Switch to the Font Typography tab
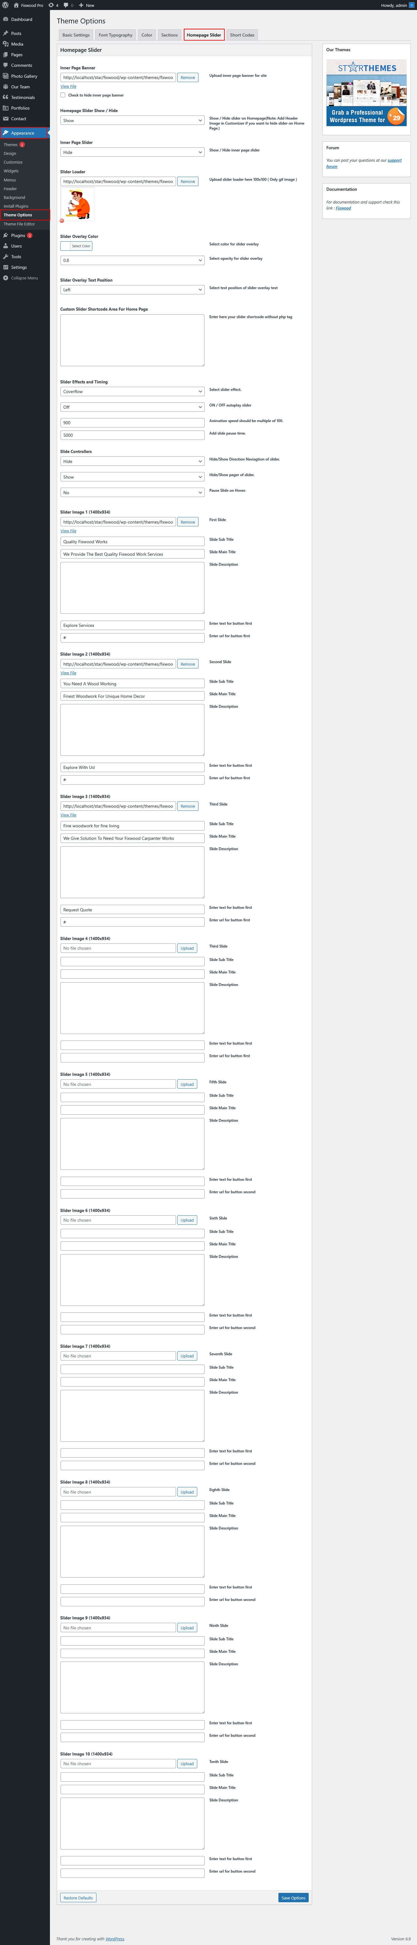The height and width of the screenshot is (1945, 417). [x=115, y=35]
